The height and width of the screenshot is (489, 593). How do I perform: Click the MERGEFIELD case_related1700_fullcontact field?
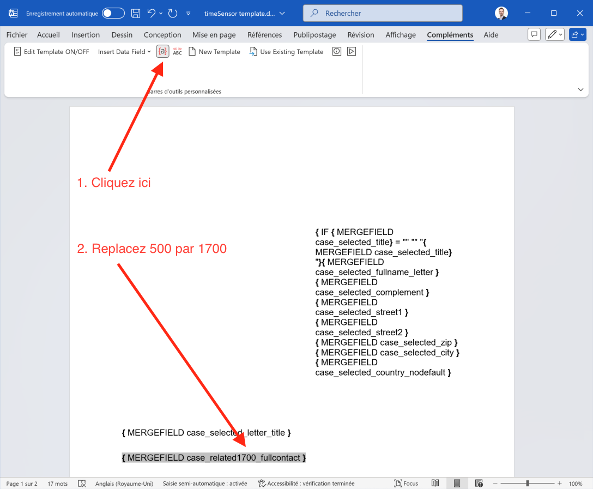point(214,457)
